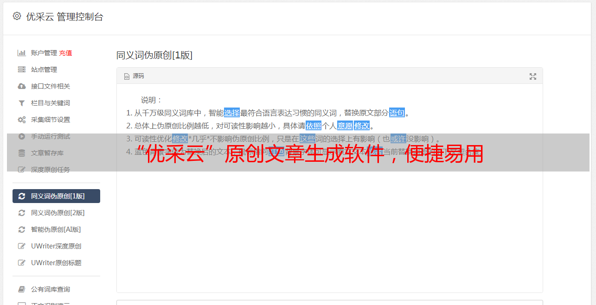The image size is (596, 305).
Task: Toggle 源码 source code view in editor
Action: click(x=134, y=76)
